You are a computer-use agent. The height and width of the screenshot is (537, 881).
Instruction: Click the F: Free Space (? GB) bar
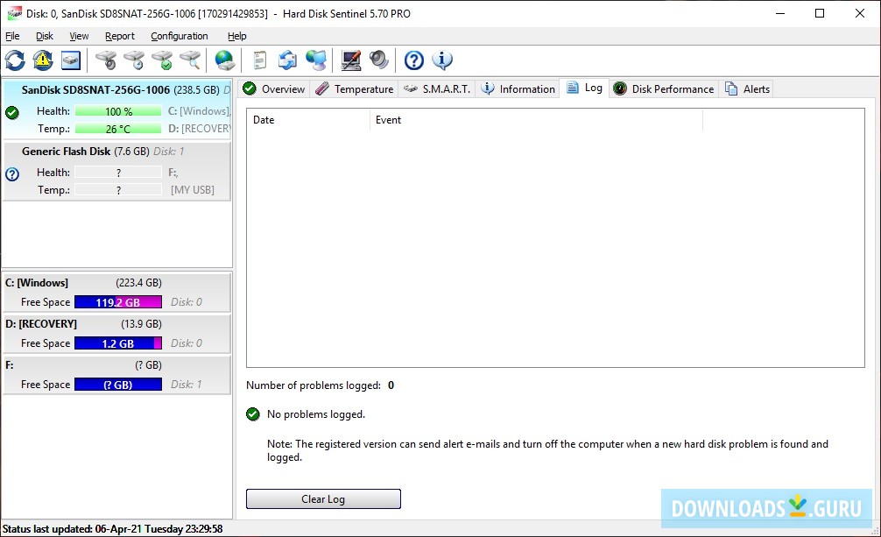click(118, 385)
